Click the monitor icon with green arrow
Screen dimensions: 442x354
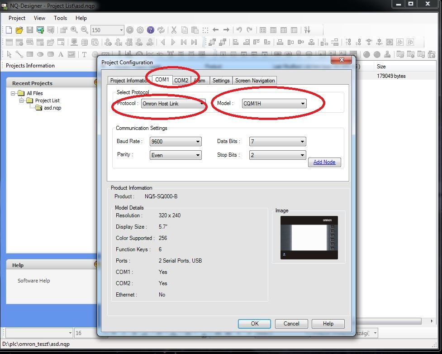coord(40,30)
